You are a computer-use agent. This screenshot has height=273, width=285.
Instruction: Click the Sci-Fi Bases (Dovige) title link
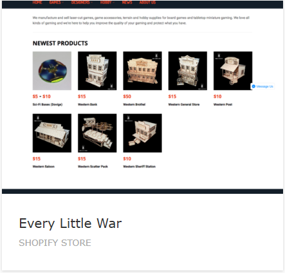(48, 104)
